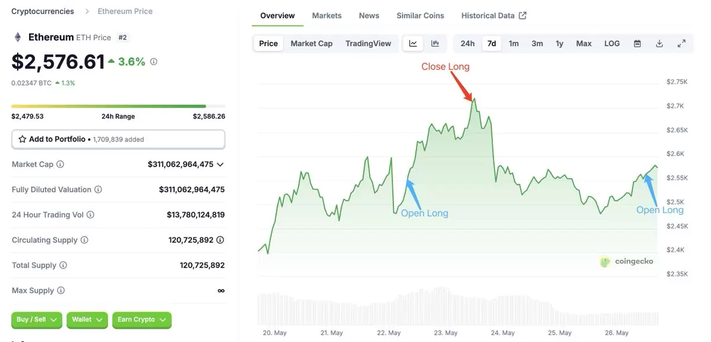Open the calendar date range picker

[638, 43]
